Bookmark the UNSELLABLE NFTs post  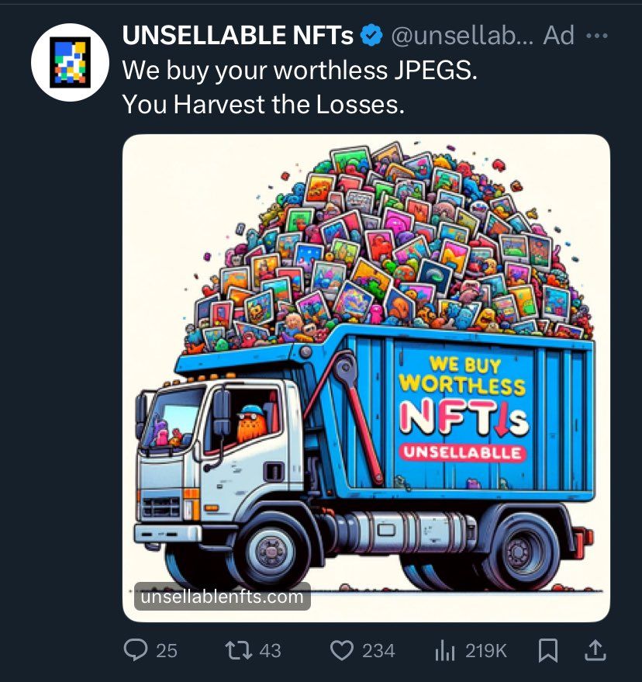pos(548,651)
